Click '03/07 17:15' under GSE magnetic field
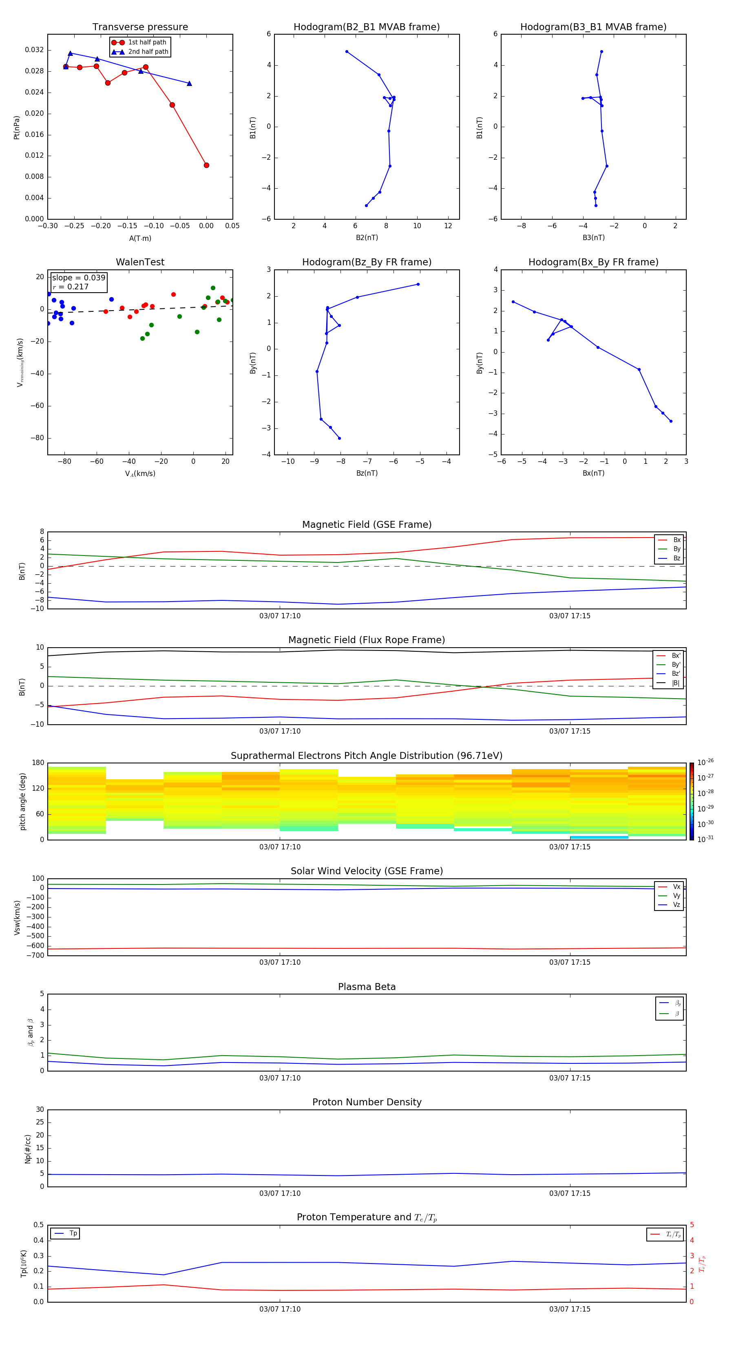The image size is (734, 1345). [x=570, y=616]
